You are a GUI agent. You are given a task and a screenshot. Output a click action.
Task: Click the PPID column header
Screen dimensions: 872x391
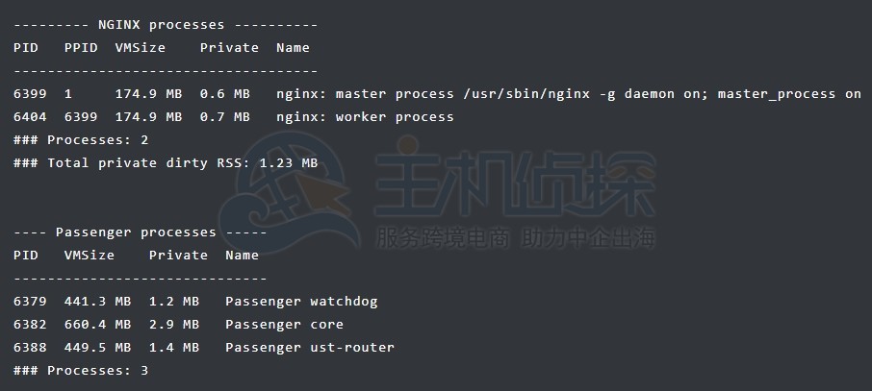(81, 48)
